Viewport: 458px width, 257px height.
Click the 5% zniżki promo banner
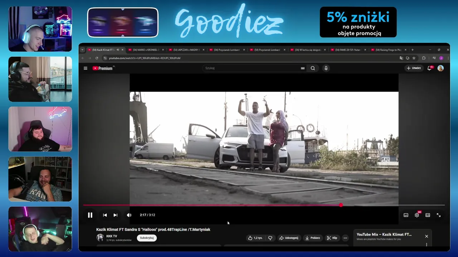click(x=358, y=22)
